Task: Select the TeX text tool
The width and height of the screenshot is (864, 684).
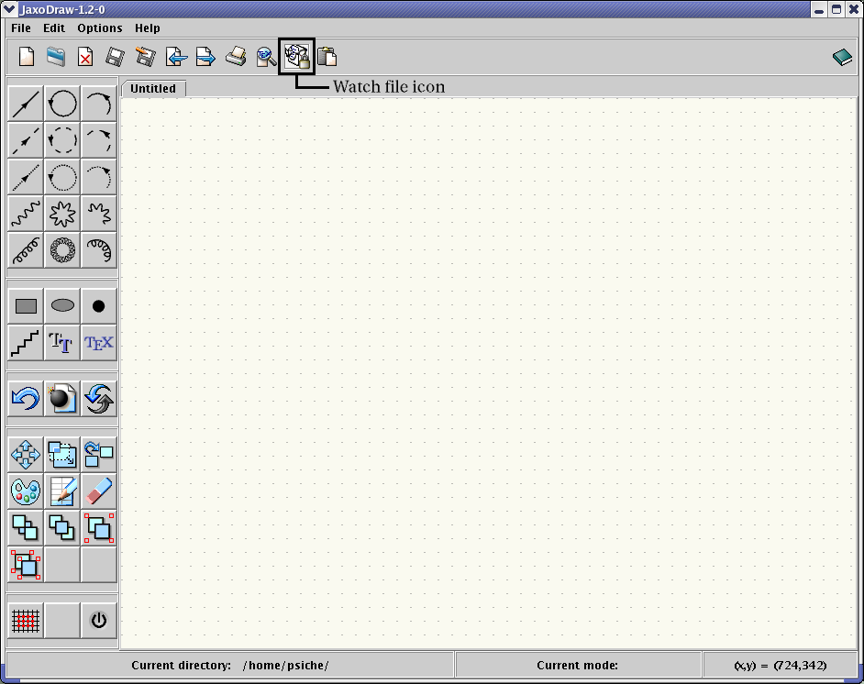Action: pos(99,343)
